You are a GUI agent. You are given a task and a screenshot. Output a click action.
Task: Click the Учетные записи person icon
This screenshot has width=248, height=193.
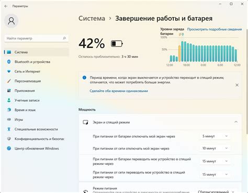tap(9, 100)
